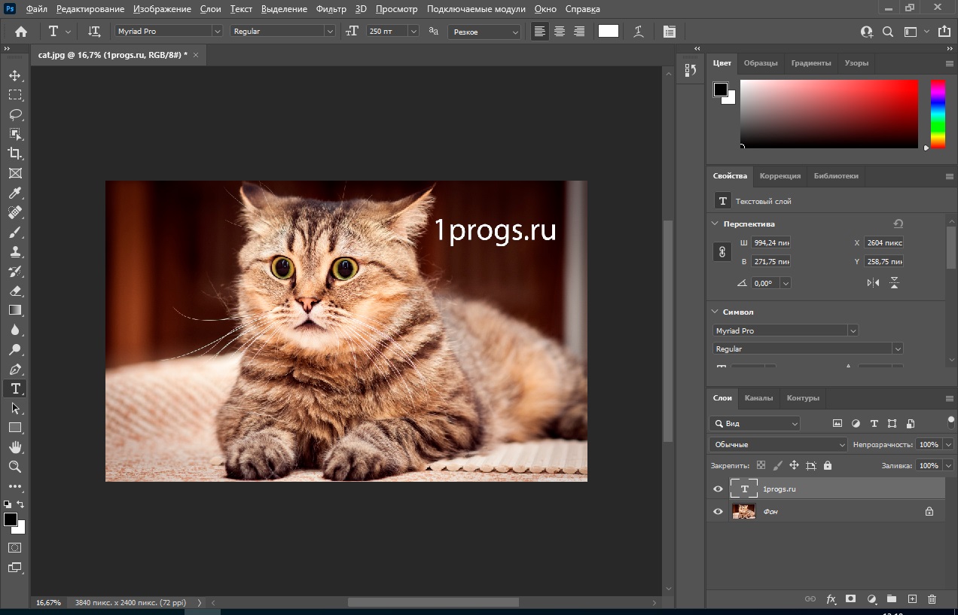Choose the Clone Stamp tool
Viewport: 958px width, 615px height.
15,251
